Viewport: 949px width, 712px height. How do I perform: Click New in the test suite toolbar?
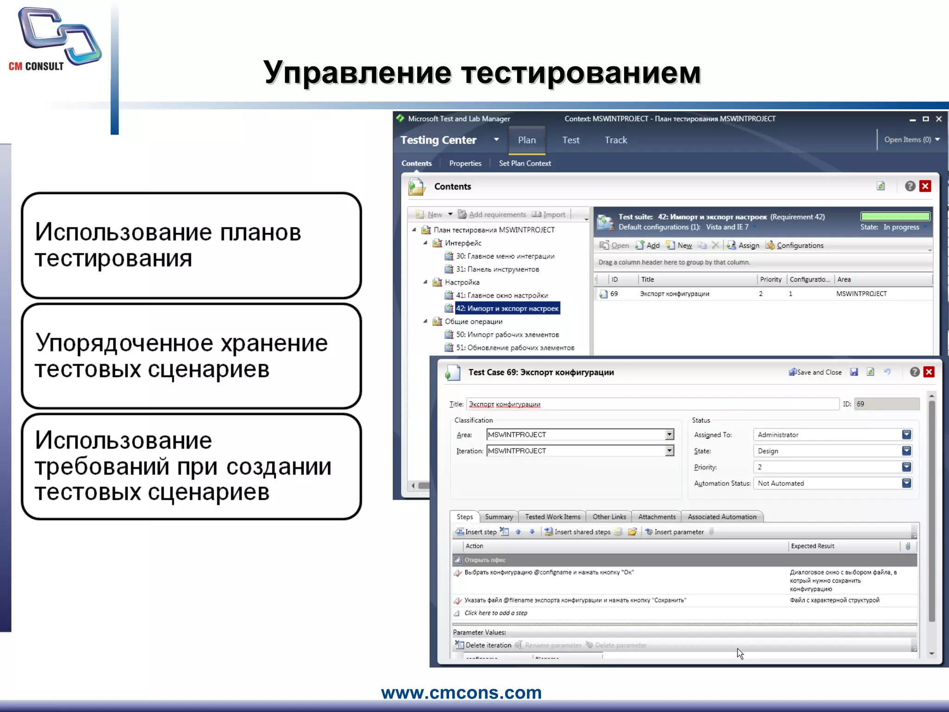679,245
